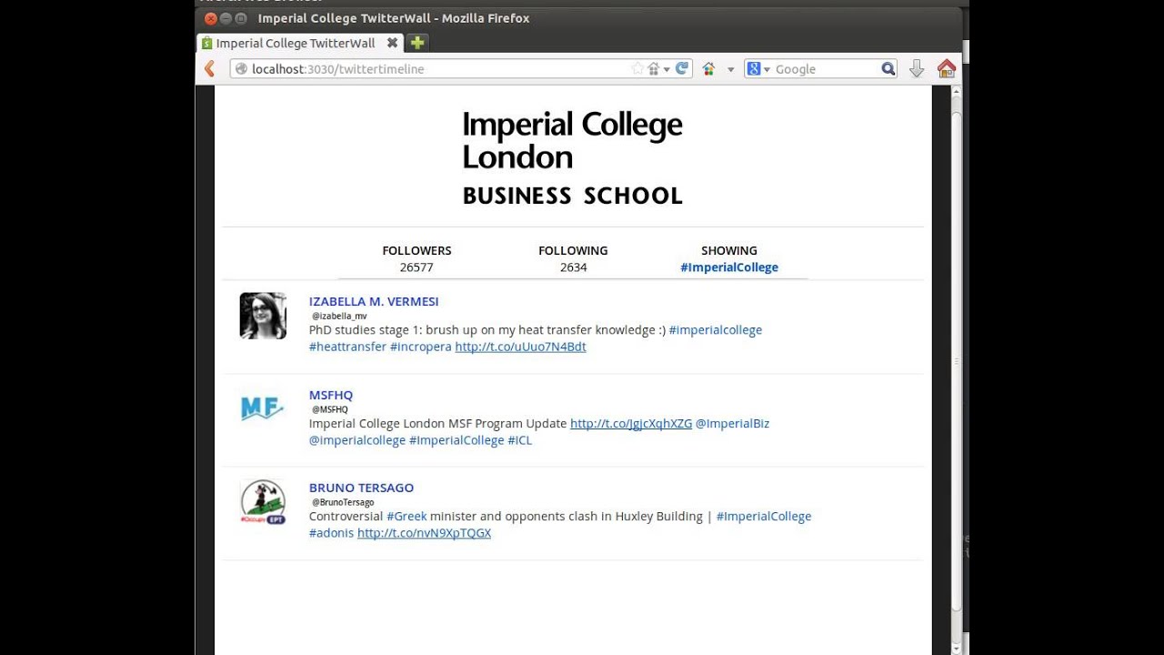Follow link t.co/nvN9XpTQGX
The width and height of the screenshot is (1164, 655).
[x=424, y=533]
